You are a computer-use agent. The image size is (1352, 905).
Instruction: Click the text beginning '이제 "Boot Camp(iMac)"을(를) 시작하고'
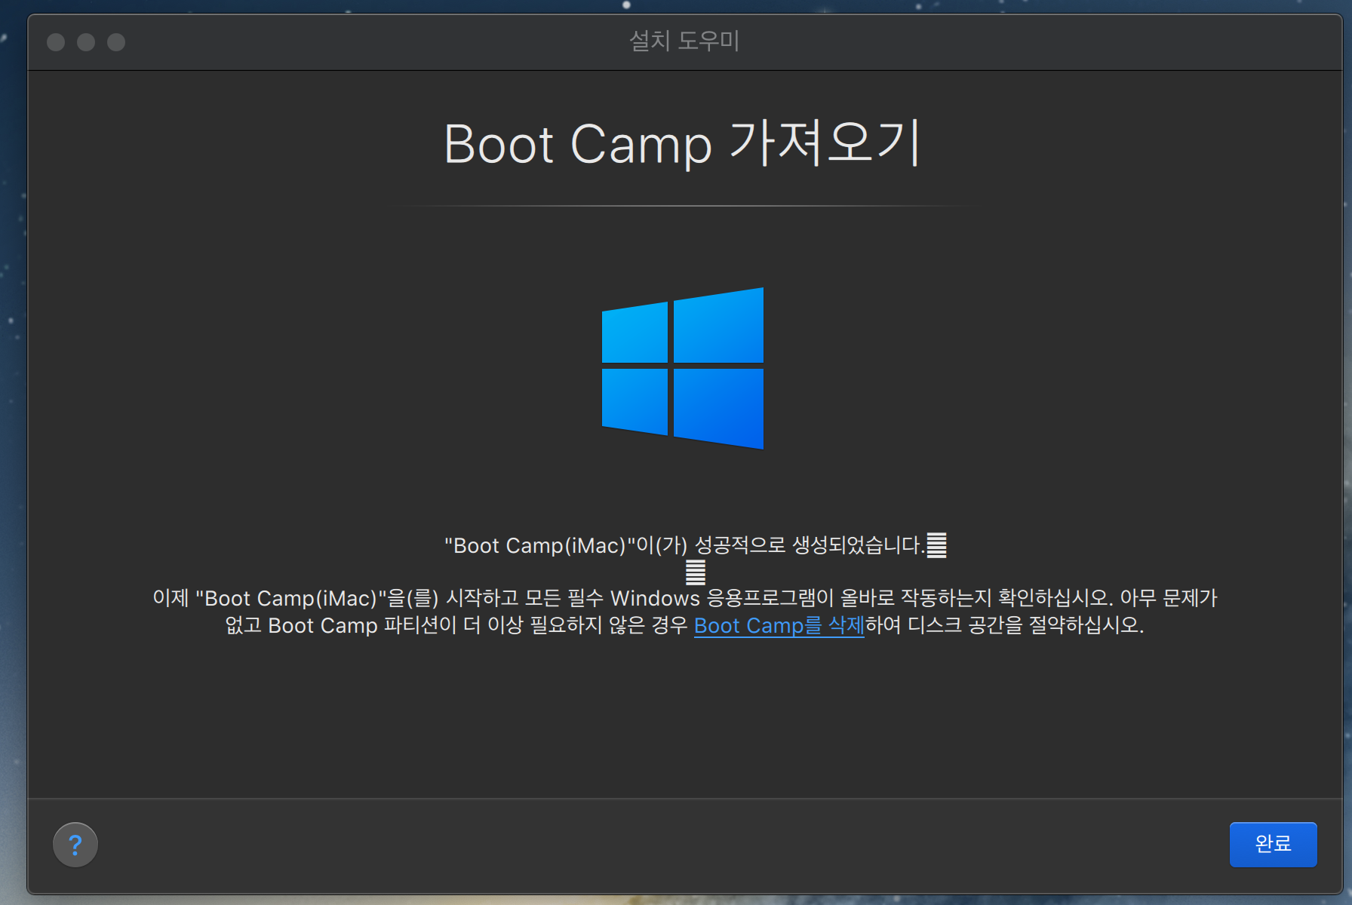coord(684,612)
